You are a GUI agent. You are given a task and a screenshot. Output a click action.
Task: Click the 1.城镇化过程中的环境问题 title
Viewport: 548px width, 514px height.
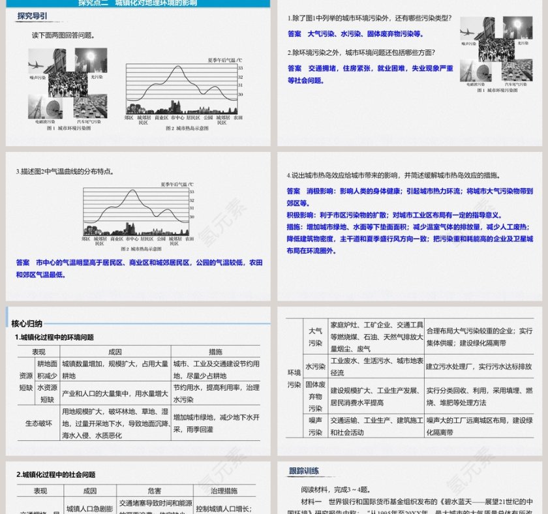click(54, 337)
